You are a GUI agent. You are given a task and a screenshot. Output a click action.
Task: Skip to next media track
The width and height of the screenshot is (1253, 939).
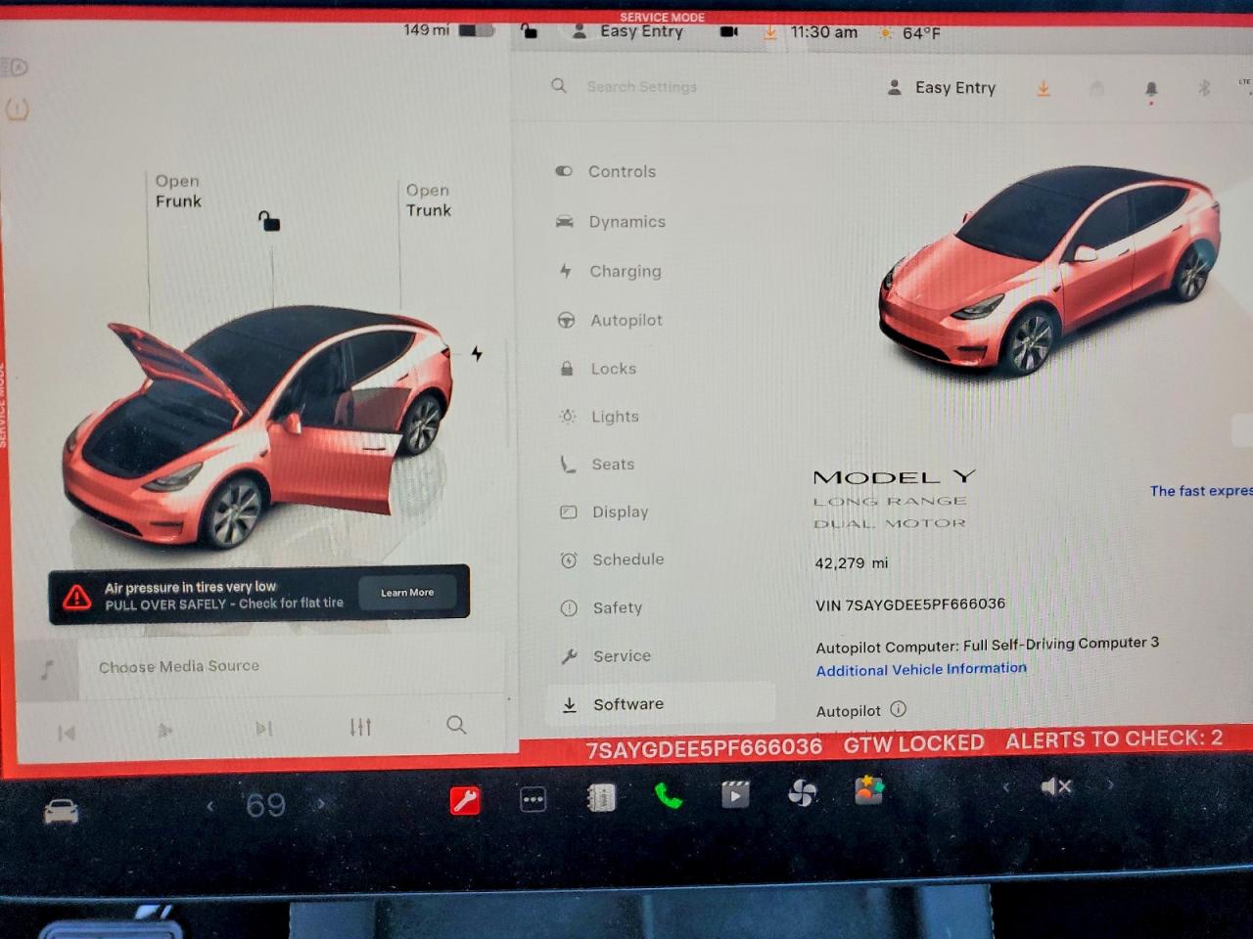[x=263, y=728]
